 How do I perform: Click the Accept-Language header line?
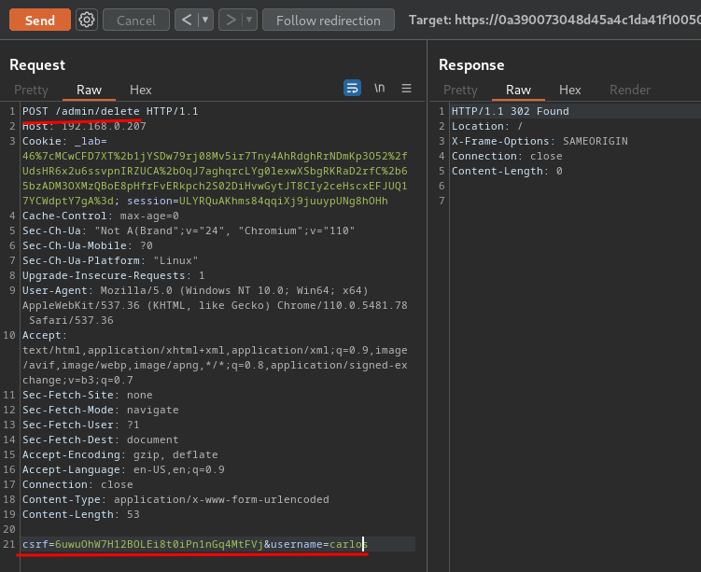123,469
